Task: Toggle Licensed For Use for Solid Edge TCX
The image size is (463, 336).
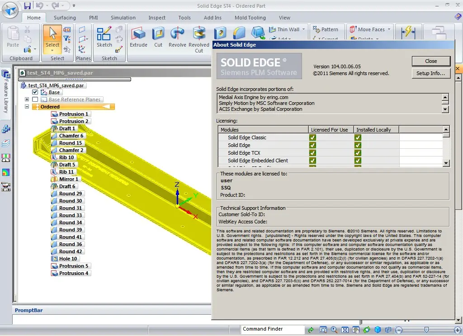Action: 312,153
